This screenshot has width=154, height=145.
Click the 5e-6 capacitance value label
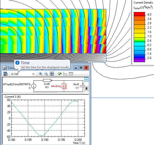click(x=76, y=84)
